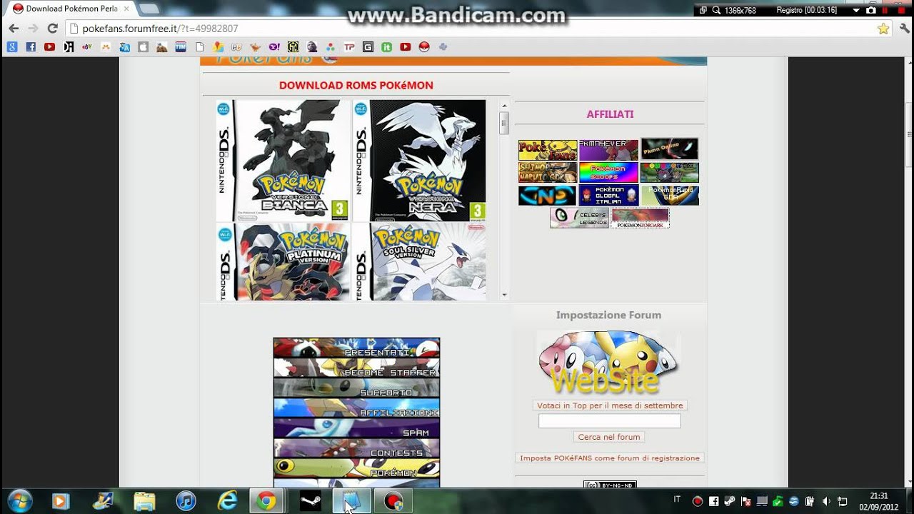The width and height of the screenshot is (914, 514).
Task: Open the TIM bookmark
Action: [x=181, y=47]
